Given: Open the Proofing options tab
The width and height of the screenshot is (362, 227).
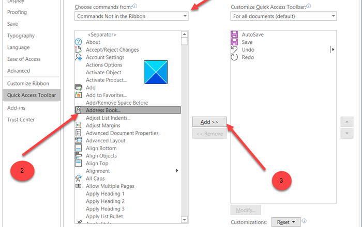Looking at the screenshot, I should [17, 12].
